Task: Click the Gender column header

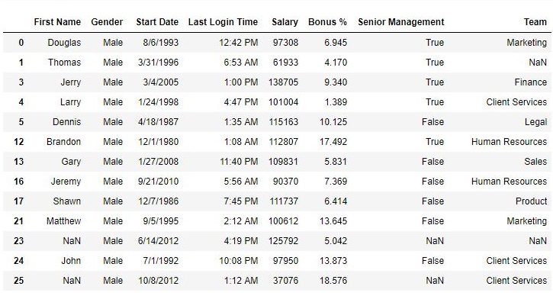Action: [x=107, y=22]
